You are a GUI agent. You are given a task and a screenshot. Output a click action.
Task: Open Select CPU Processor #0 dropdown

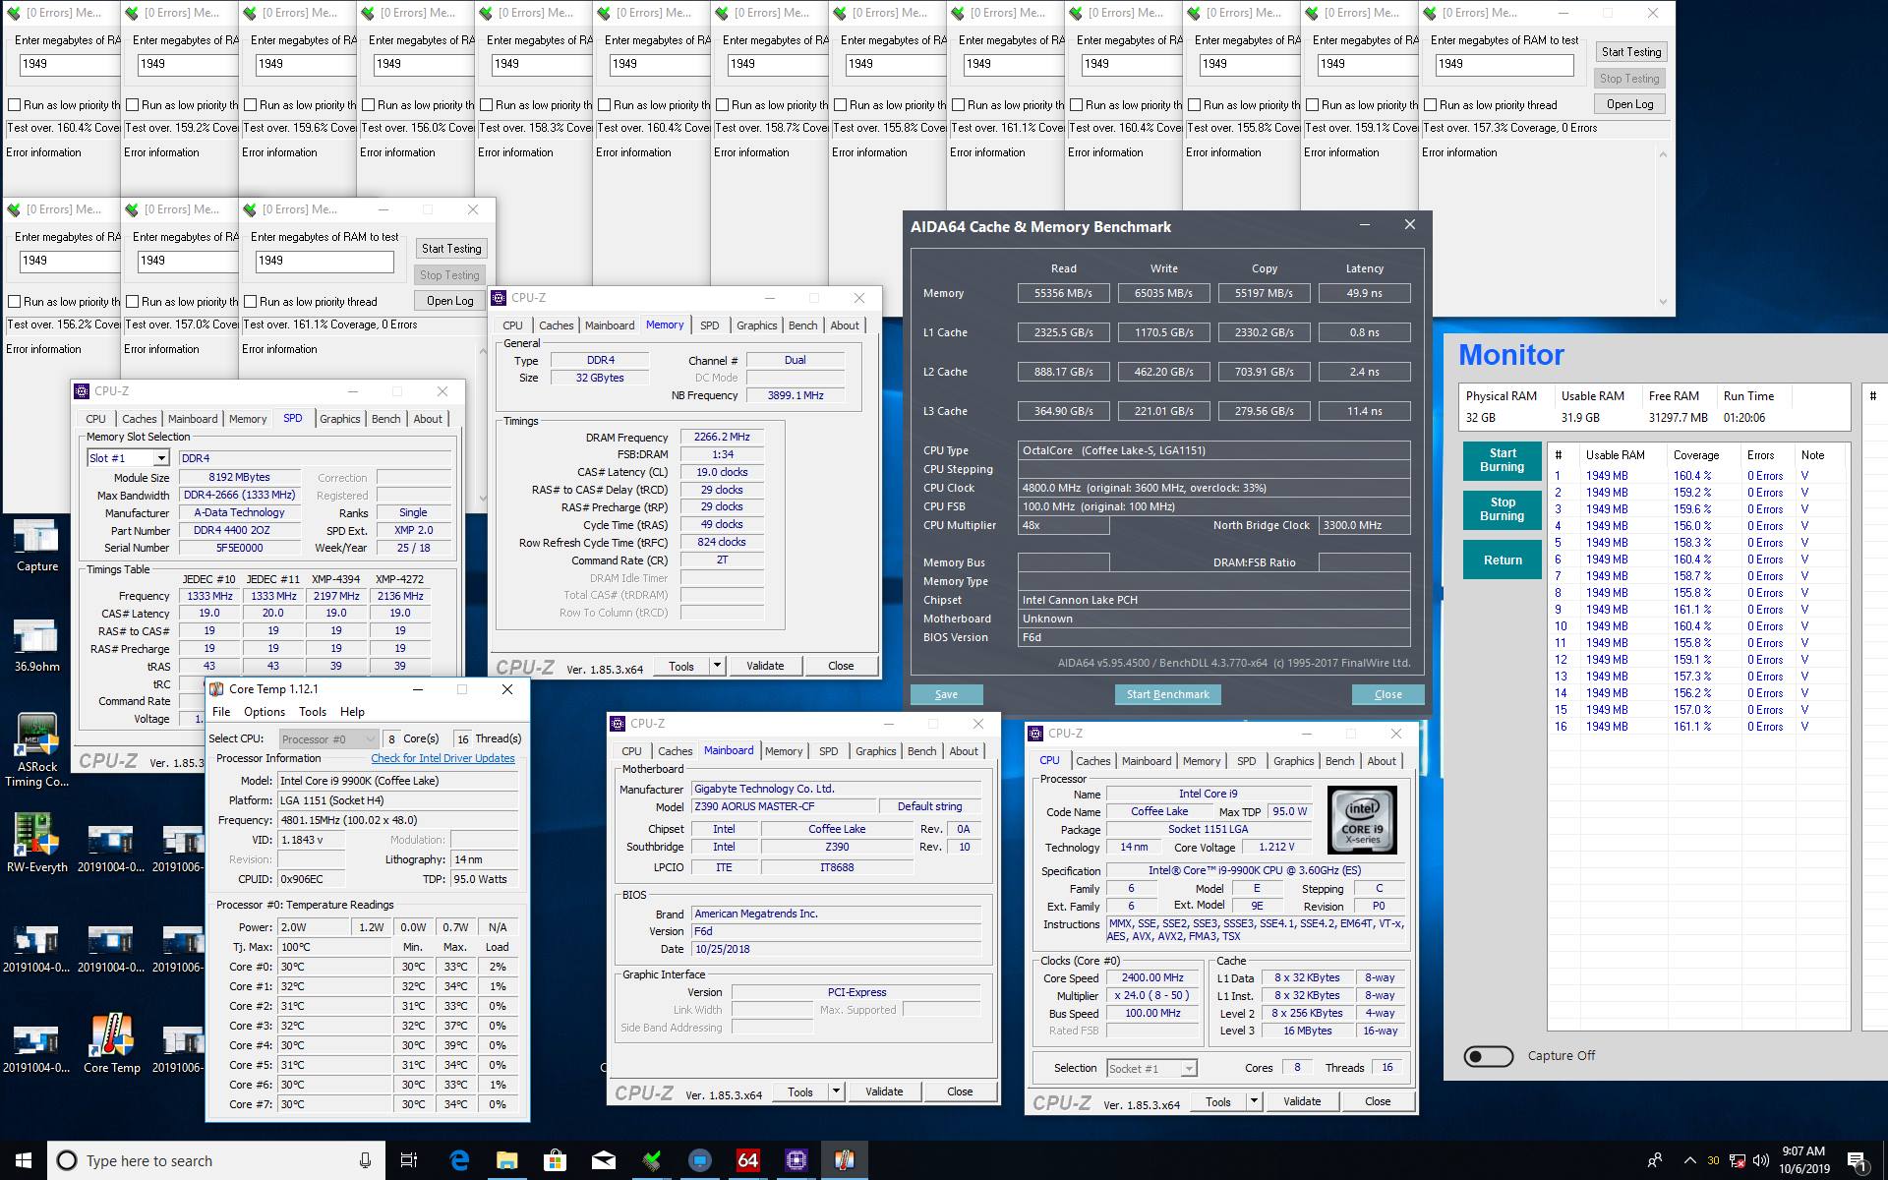pyautogui.click(x=328, y=738)
